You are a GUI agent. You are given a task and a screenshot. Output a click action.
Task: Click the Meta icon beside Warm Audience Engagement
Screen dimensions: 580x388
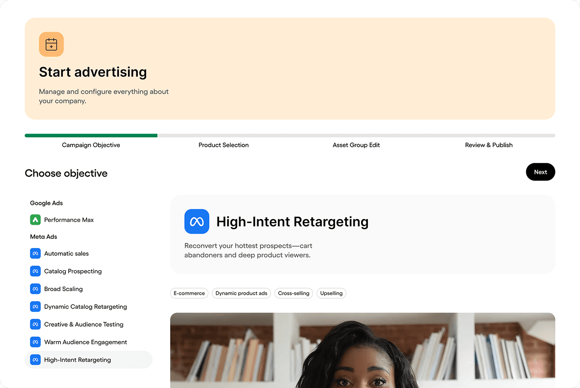[35, 342]
